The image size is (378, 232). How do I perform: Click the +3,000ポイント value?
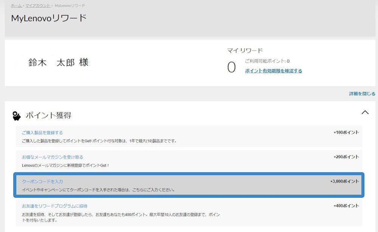coord(344,181)
